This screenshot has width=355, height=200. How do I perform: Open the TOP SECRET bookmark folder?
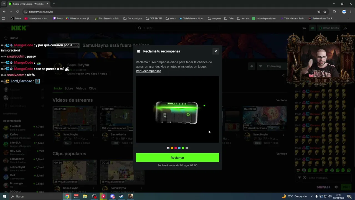pyautogui.click(x=154, y=19)
